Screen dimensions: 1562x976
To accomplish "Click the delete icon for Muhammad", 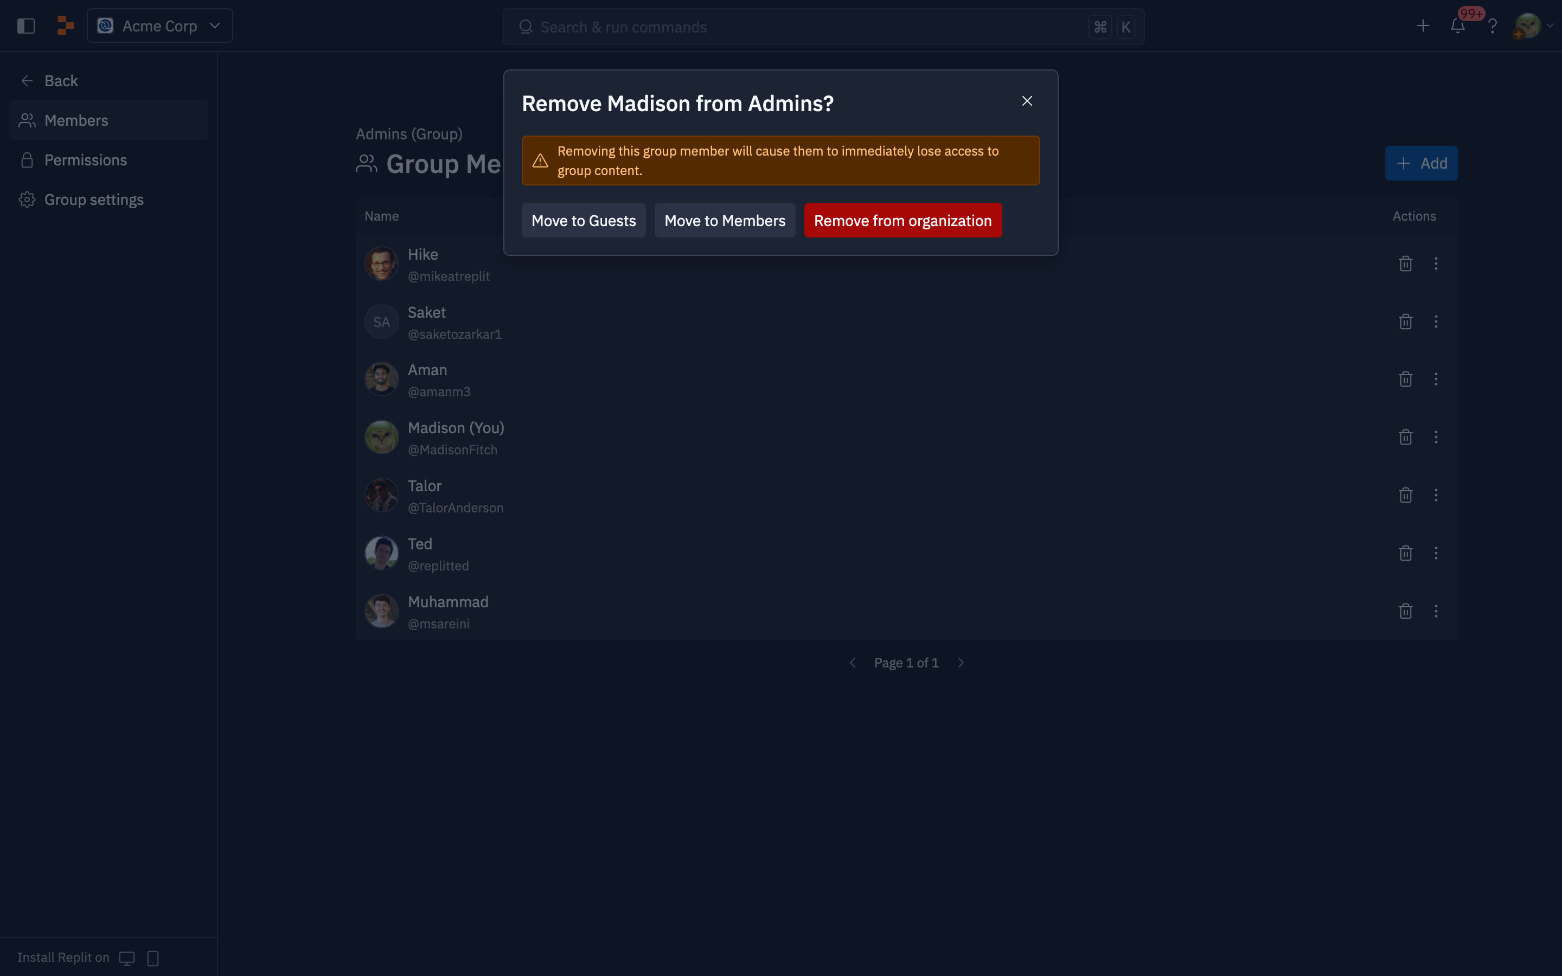I will point(1406,612).
